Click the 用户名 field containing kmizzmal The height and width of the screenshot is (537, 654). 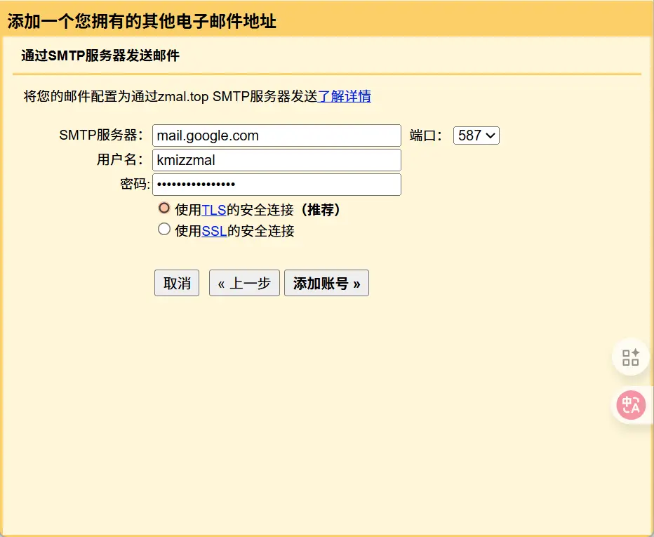pyautogui.click(x=276, y=160)
